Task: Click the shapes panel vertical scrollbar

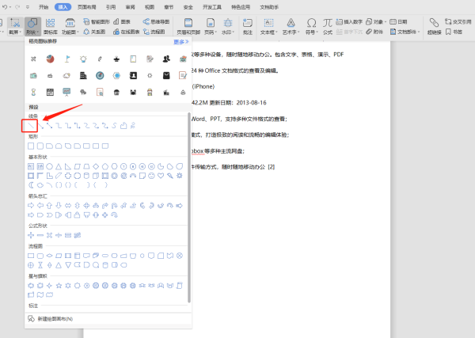Action: [x=189, y=207]
